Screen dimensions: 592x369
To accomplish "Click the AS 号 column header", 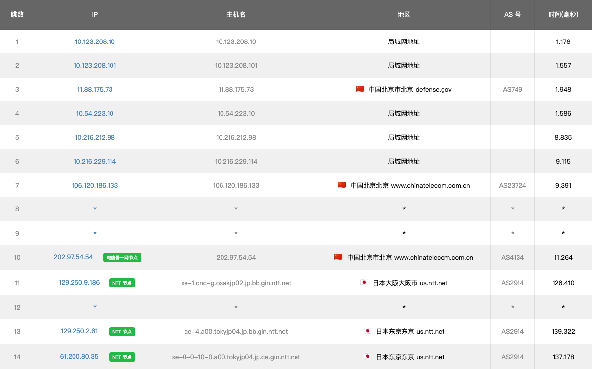I will [512, 15].
